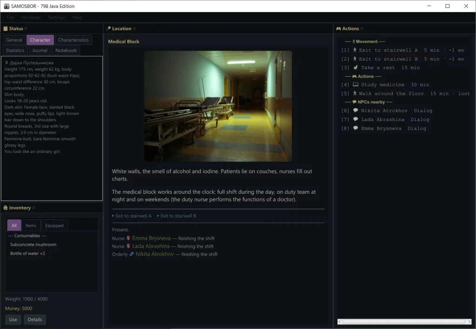Click male symbol next to Nikita Atrokhov
This screenshot has height=329, width=476.
click(132, 254)
